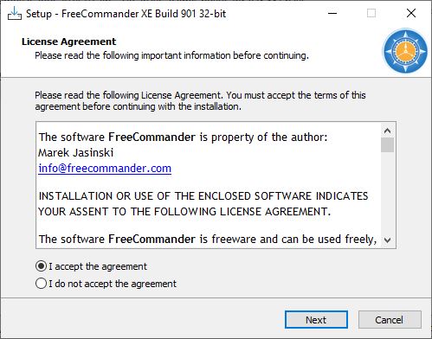432x339 pixels.
Task: Close the FreeCommander Setup window
Action: pos(411,13)
